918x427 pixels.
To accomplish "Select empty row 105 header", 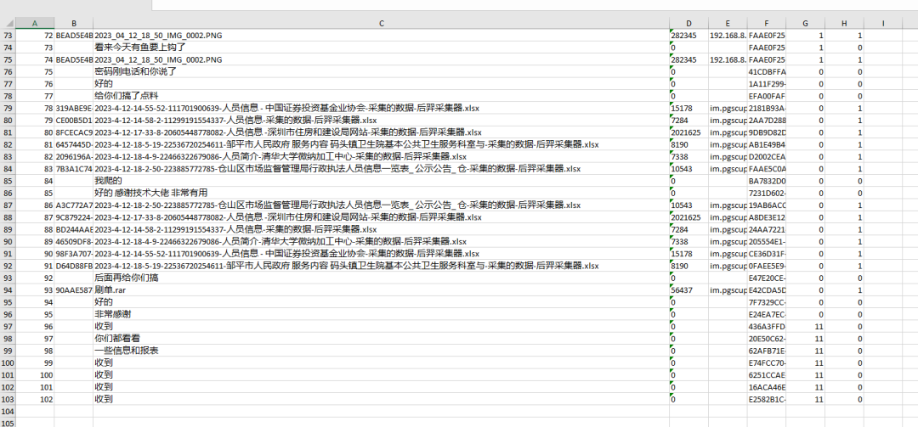I will tap(7, 424).
